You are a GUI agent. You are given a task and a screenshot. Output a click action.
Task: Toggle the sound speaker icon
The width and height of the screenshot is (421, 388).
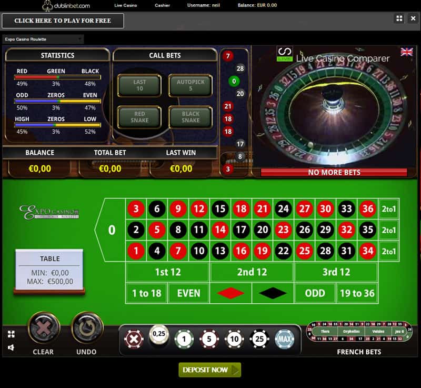11,347
